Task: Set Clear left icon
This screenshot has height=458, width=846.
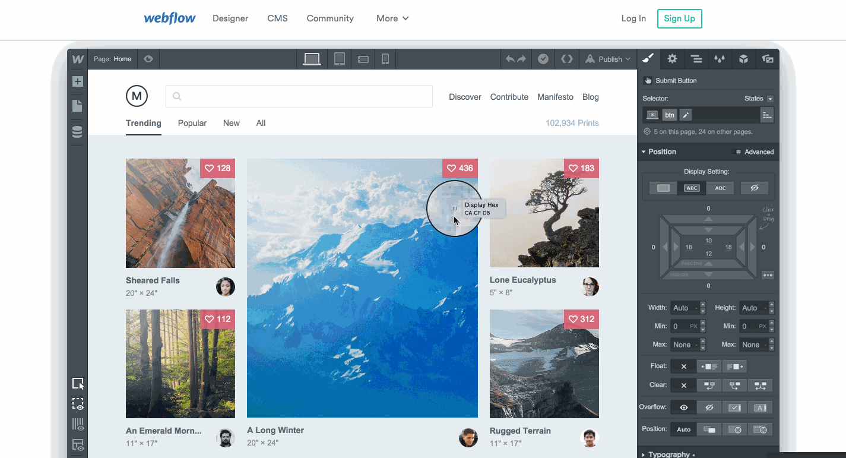Action: click(709, 385)
